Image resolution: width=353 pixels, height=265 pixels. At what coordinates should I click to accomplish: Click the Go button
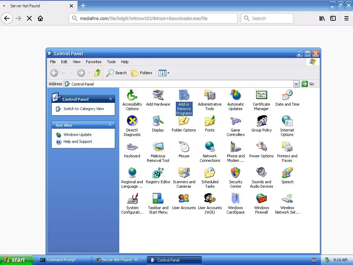pos(308,84)
